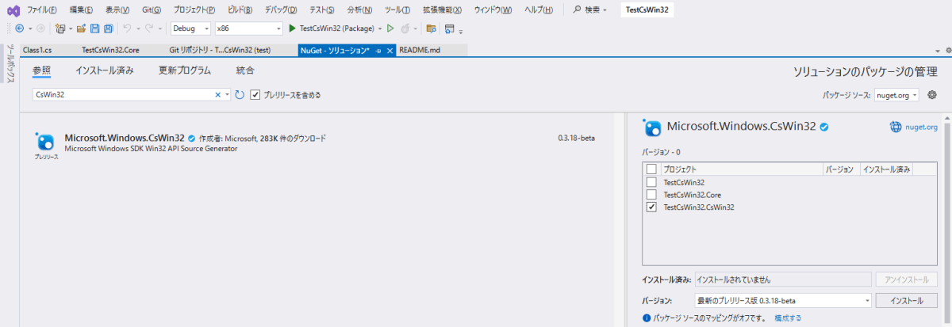Save the current file with disk icon
Viewport: 952px width, 327px height.
[x=94, y=29]
